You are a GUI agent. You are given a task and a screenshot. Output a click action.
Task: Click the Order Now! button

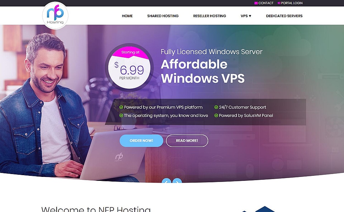pos(141,140)
